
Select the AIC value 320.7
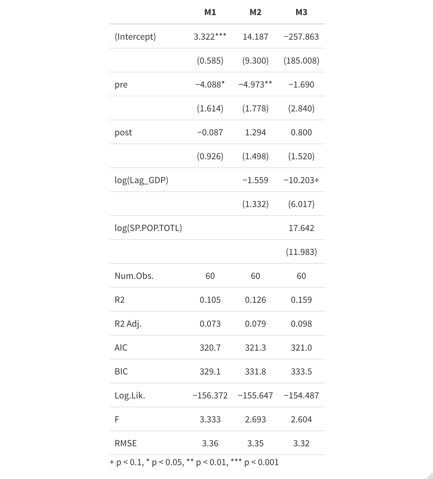[210, 348]
